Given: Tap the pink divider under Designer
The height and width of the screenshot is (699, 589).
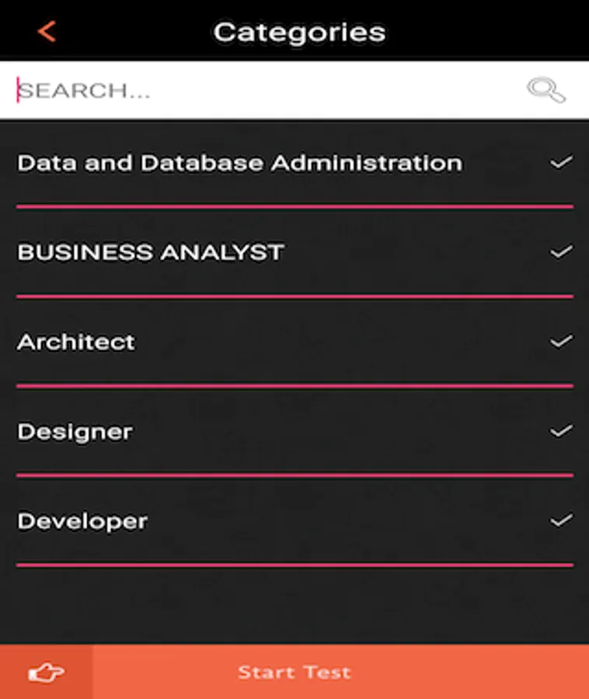Looking at the screenshot, I should pyautogui.click(x=294, y=475).
